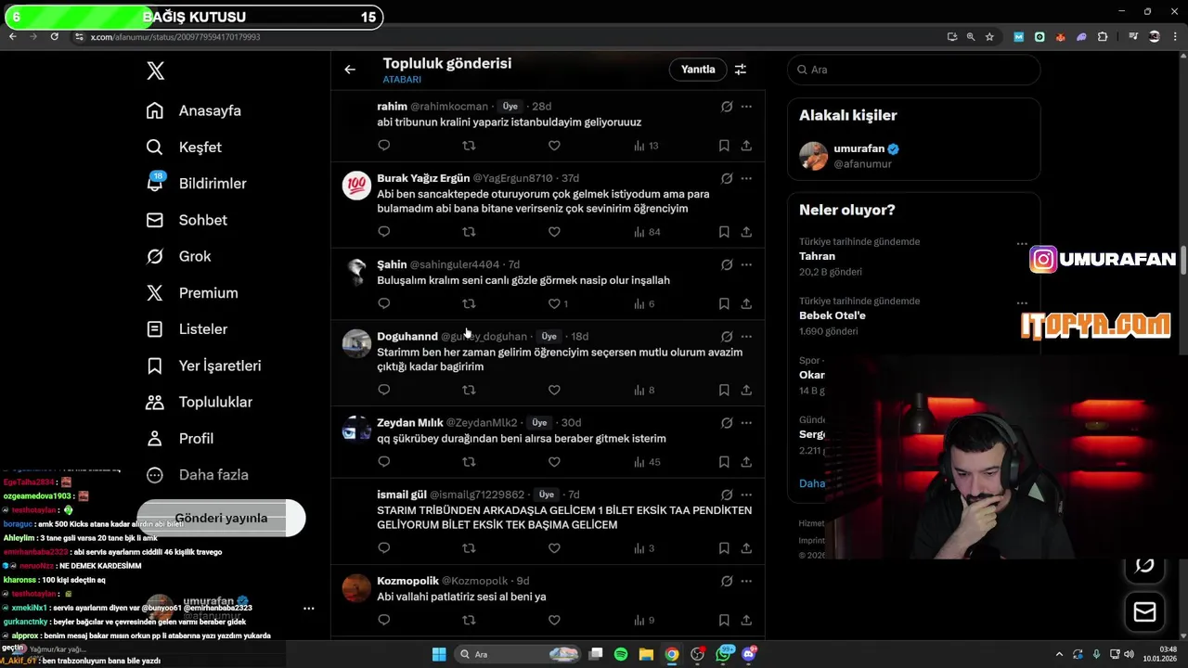Open File Explorer from the taskbar

tap(646, 654)
